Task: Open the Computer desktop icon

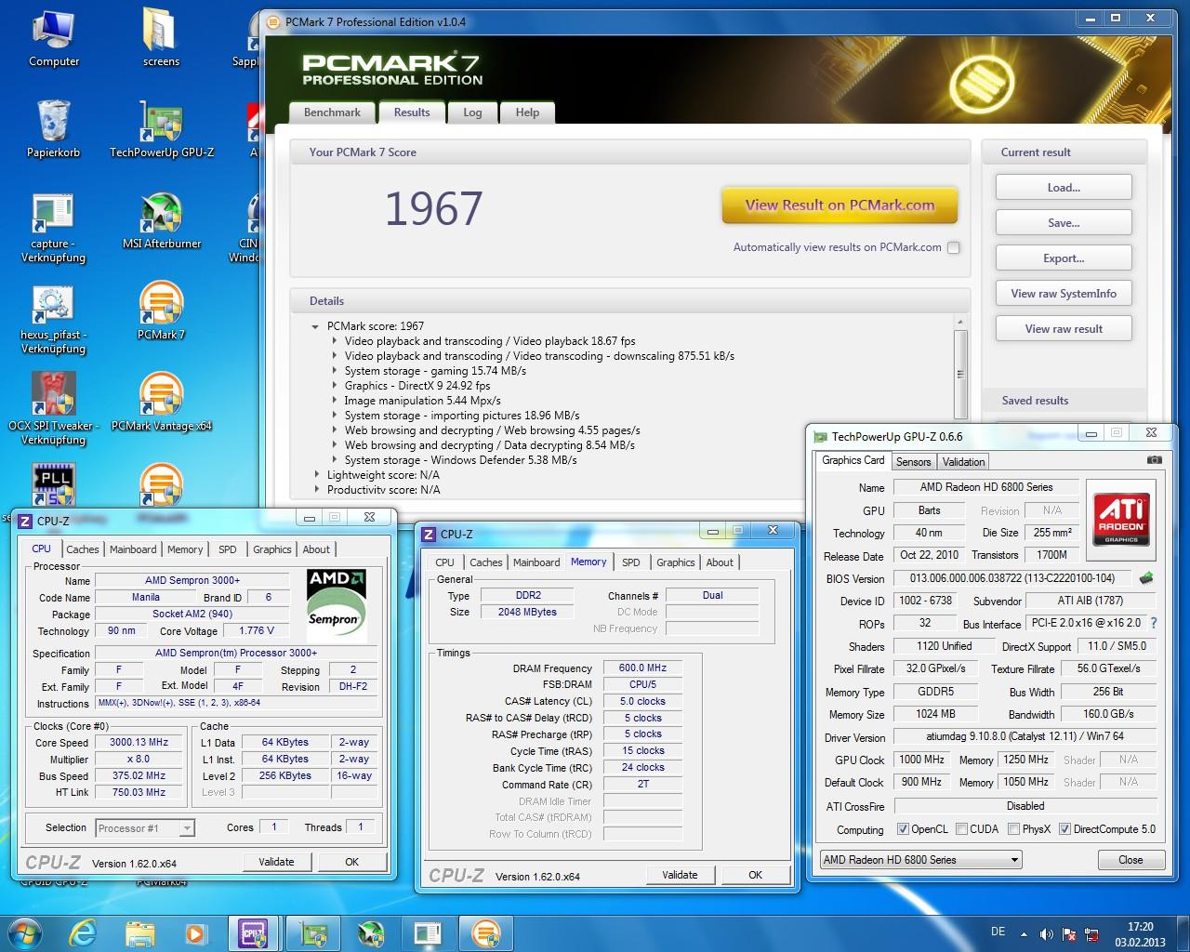Action: (x=54, y=39)
